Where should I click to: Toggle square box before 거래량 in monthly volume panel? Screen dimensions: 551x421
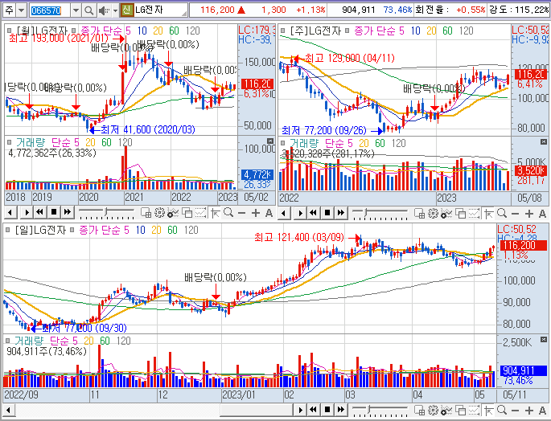coord(9,142)
